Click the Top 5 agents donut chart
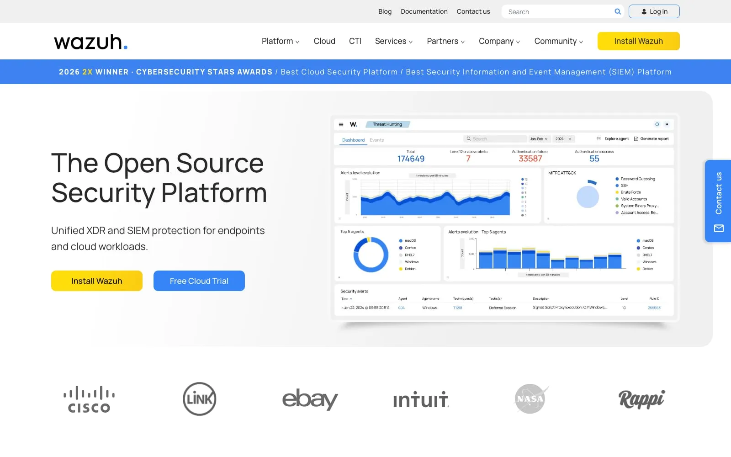The height and width of the screenshot is (457, 731). tap(371, 255)
